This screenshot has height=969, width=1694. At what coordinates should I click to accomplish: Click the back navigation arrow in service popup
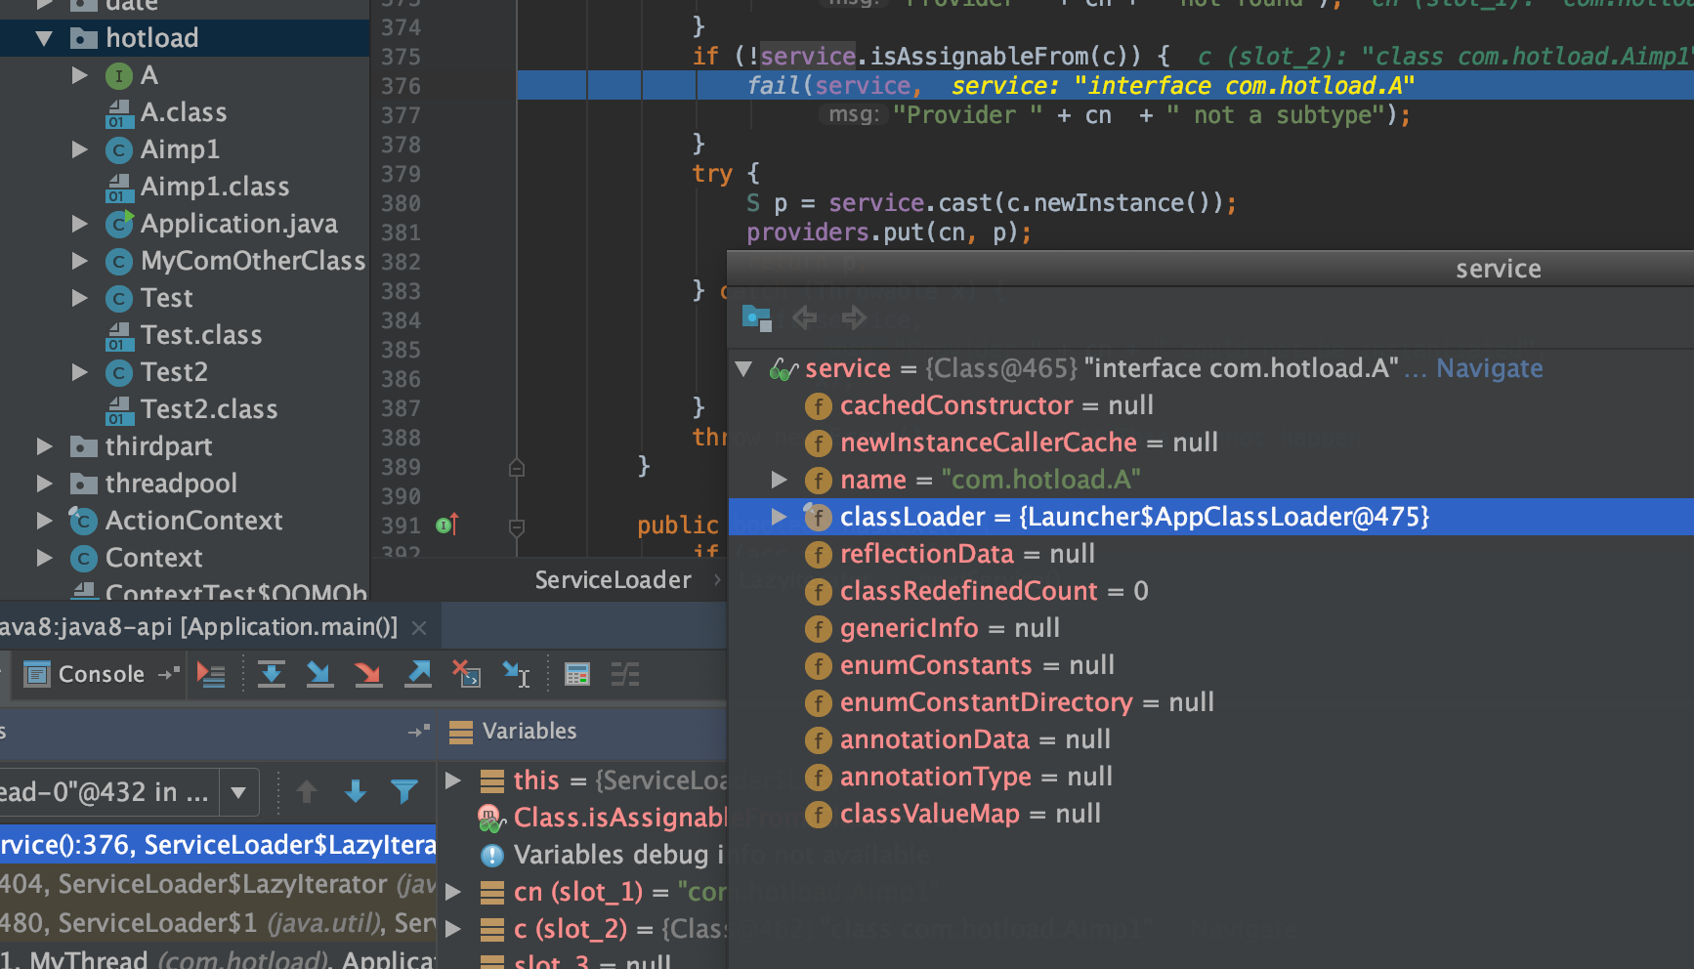[x=804, y=317]
